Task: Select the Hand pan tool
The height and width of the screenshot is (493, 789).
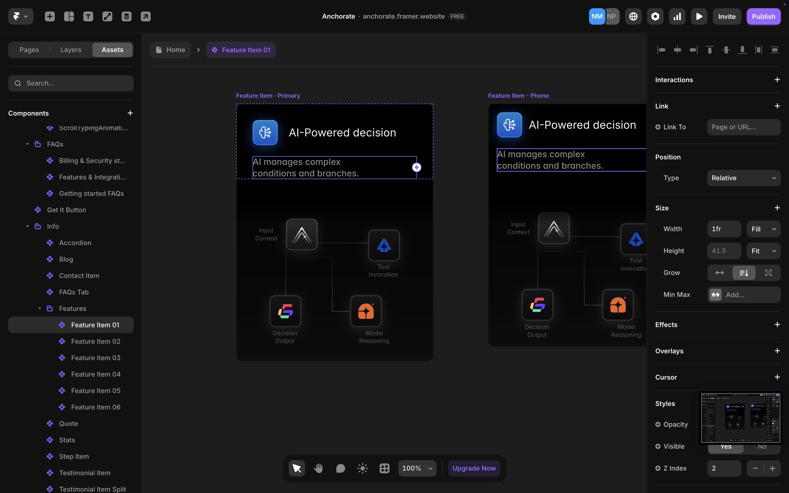Action: [x=318, y=468]
